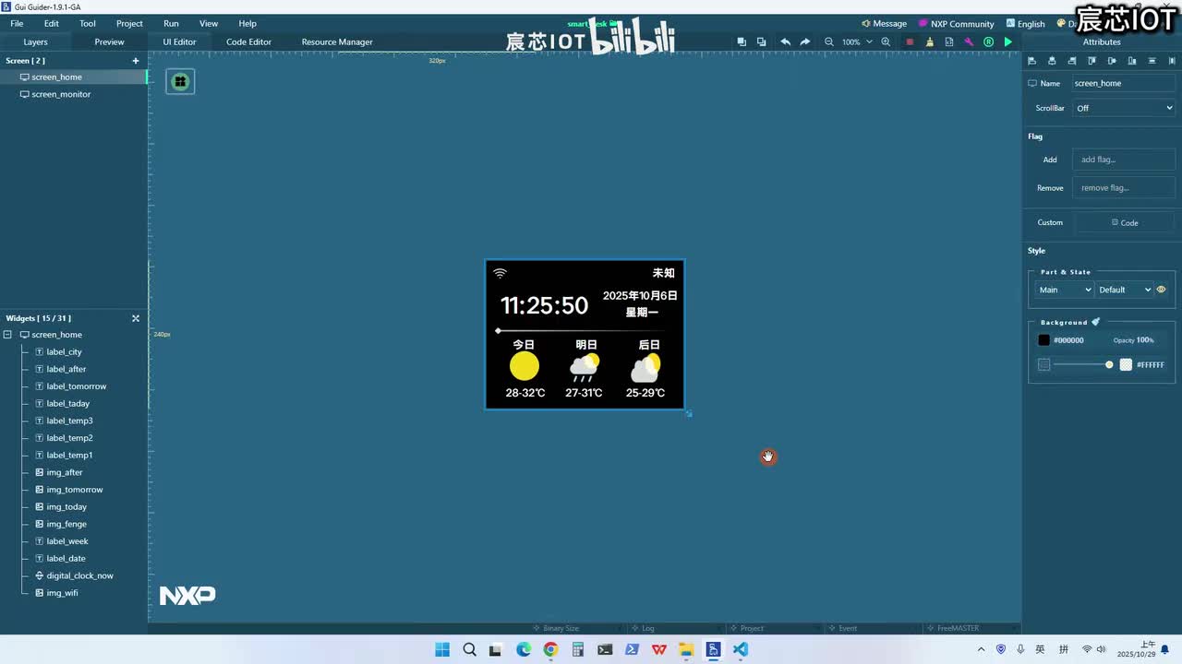This screenshot has height=664, width=1182.
Task: Align widgets to vertical middle
Action: [x=1112, y=61]
